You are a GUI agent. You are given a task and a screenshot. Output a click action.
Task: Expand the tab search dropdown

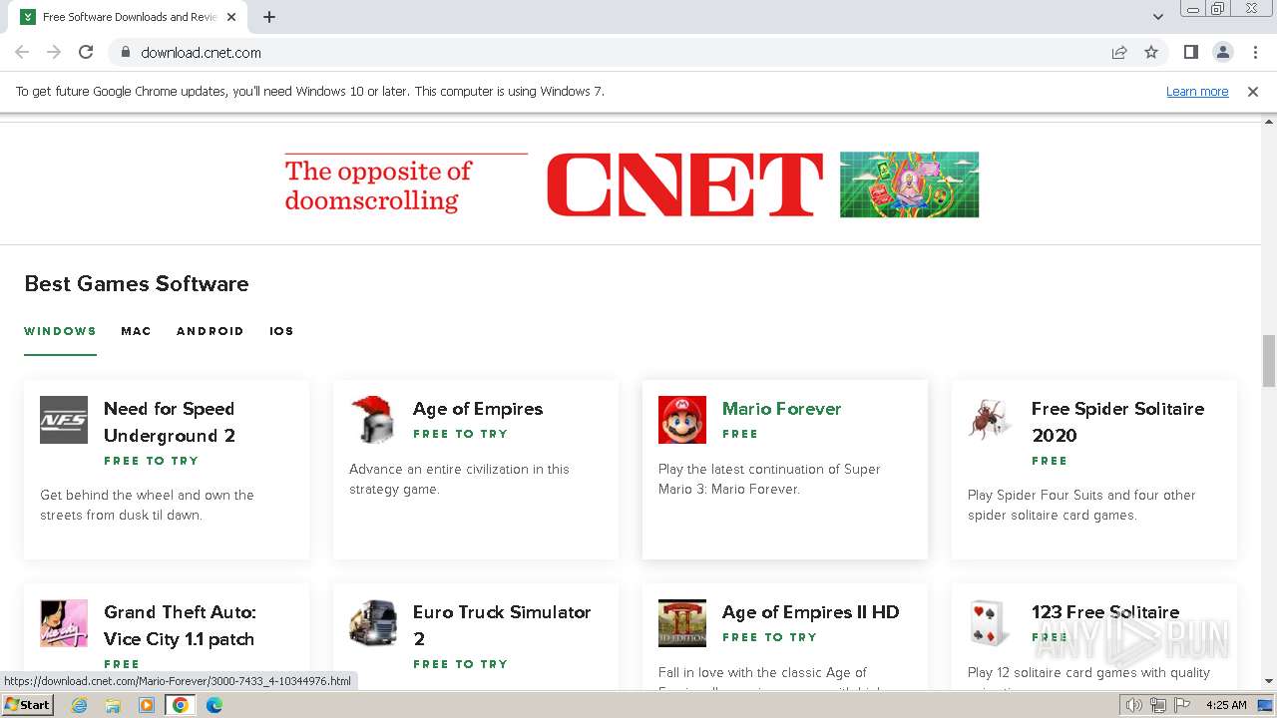click(1157, 17)
